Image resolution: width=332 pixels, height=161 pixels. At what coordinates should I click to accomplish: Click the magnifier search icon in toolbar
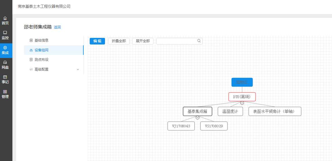click(x=199, y=41)
